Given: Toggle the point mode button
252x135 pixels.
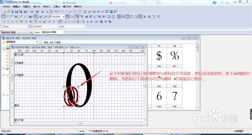Looking at the screenshot, I should 81,17.
